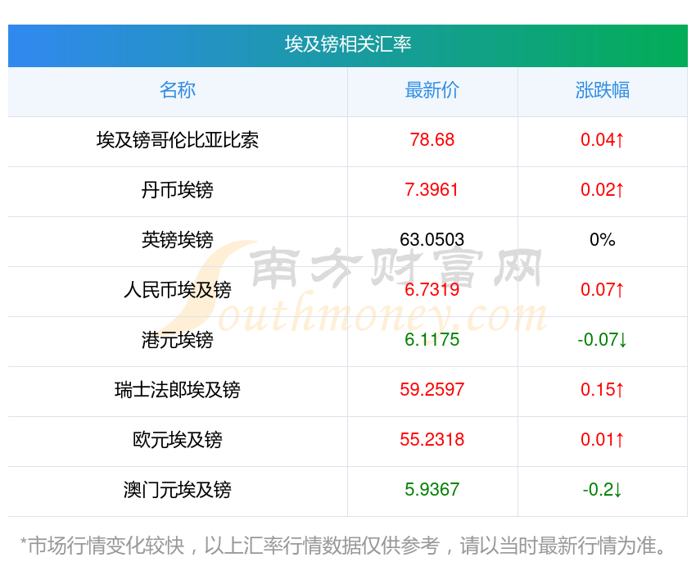
Task: Click the change value -0.2↓
Action: tap(602, 490)
